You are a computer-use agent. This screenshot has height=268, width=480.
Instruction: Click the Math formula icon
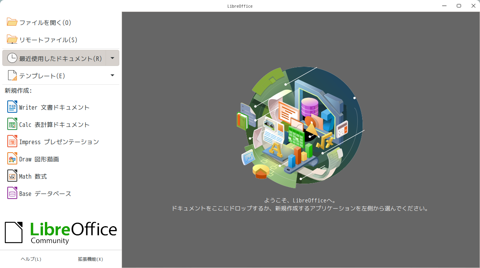coord(12,176)
